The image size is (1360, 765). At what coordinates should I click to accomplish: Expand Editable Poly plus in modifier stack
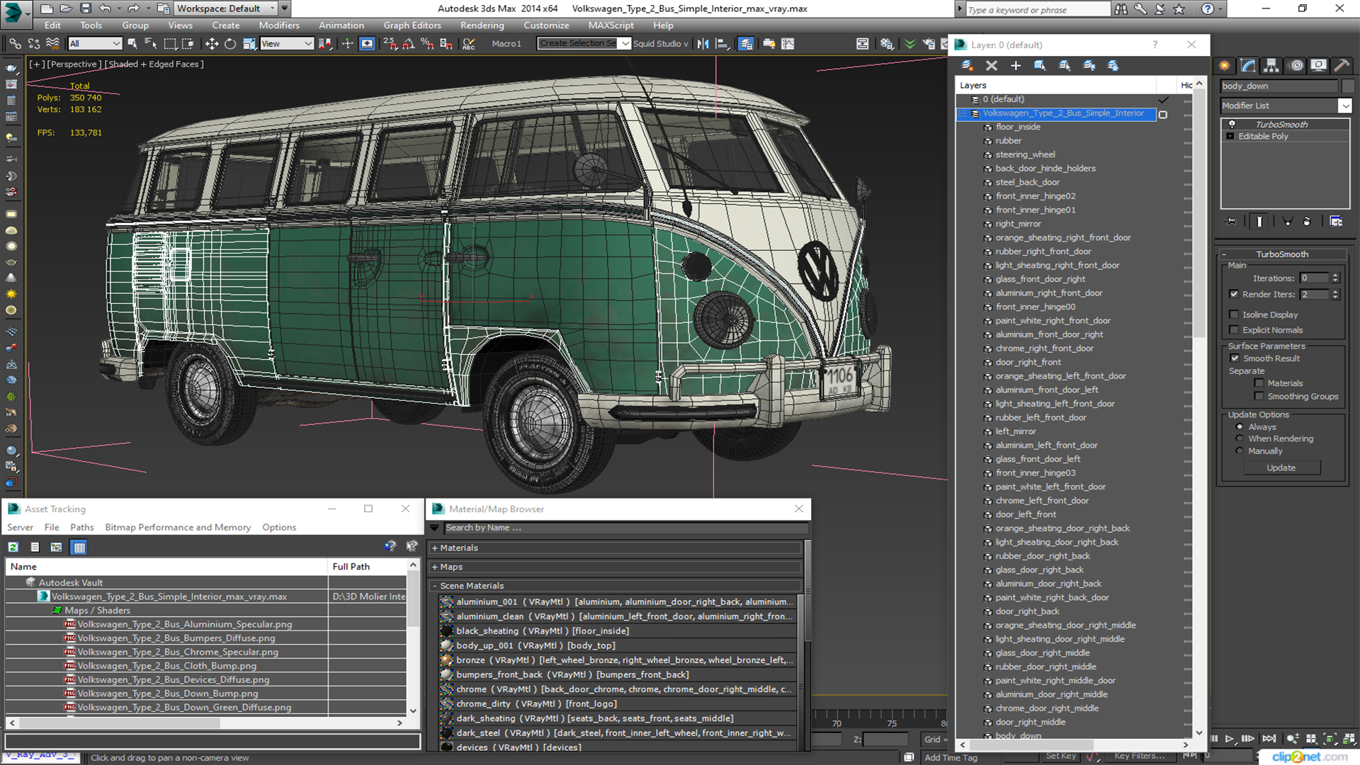coord(1230,136)
